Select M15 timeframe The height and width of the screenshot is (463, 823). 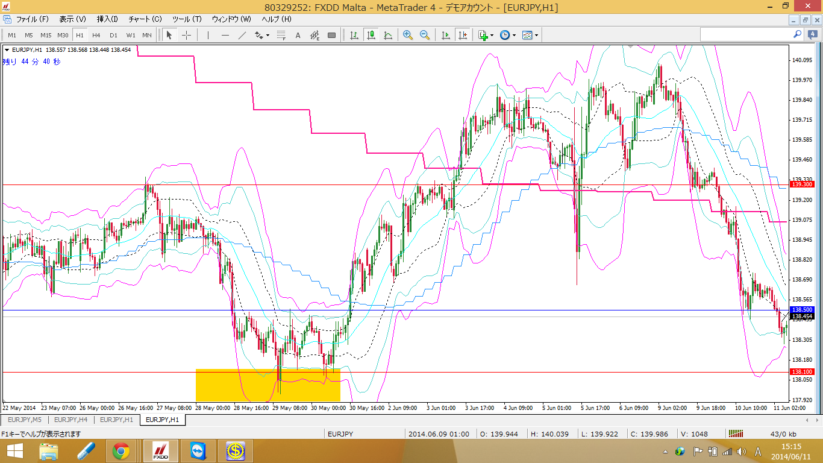46,35
